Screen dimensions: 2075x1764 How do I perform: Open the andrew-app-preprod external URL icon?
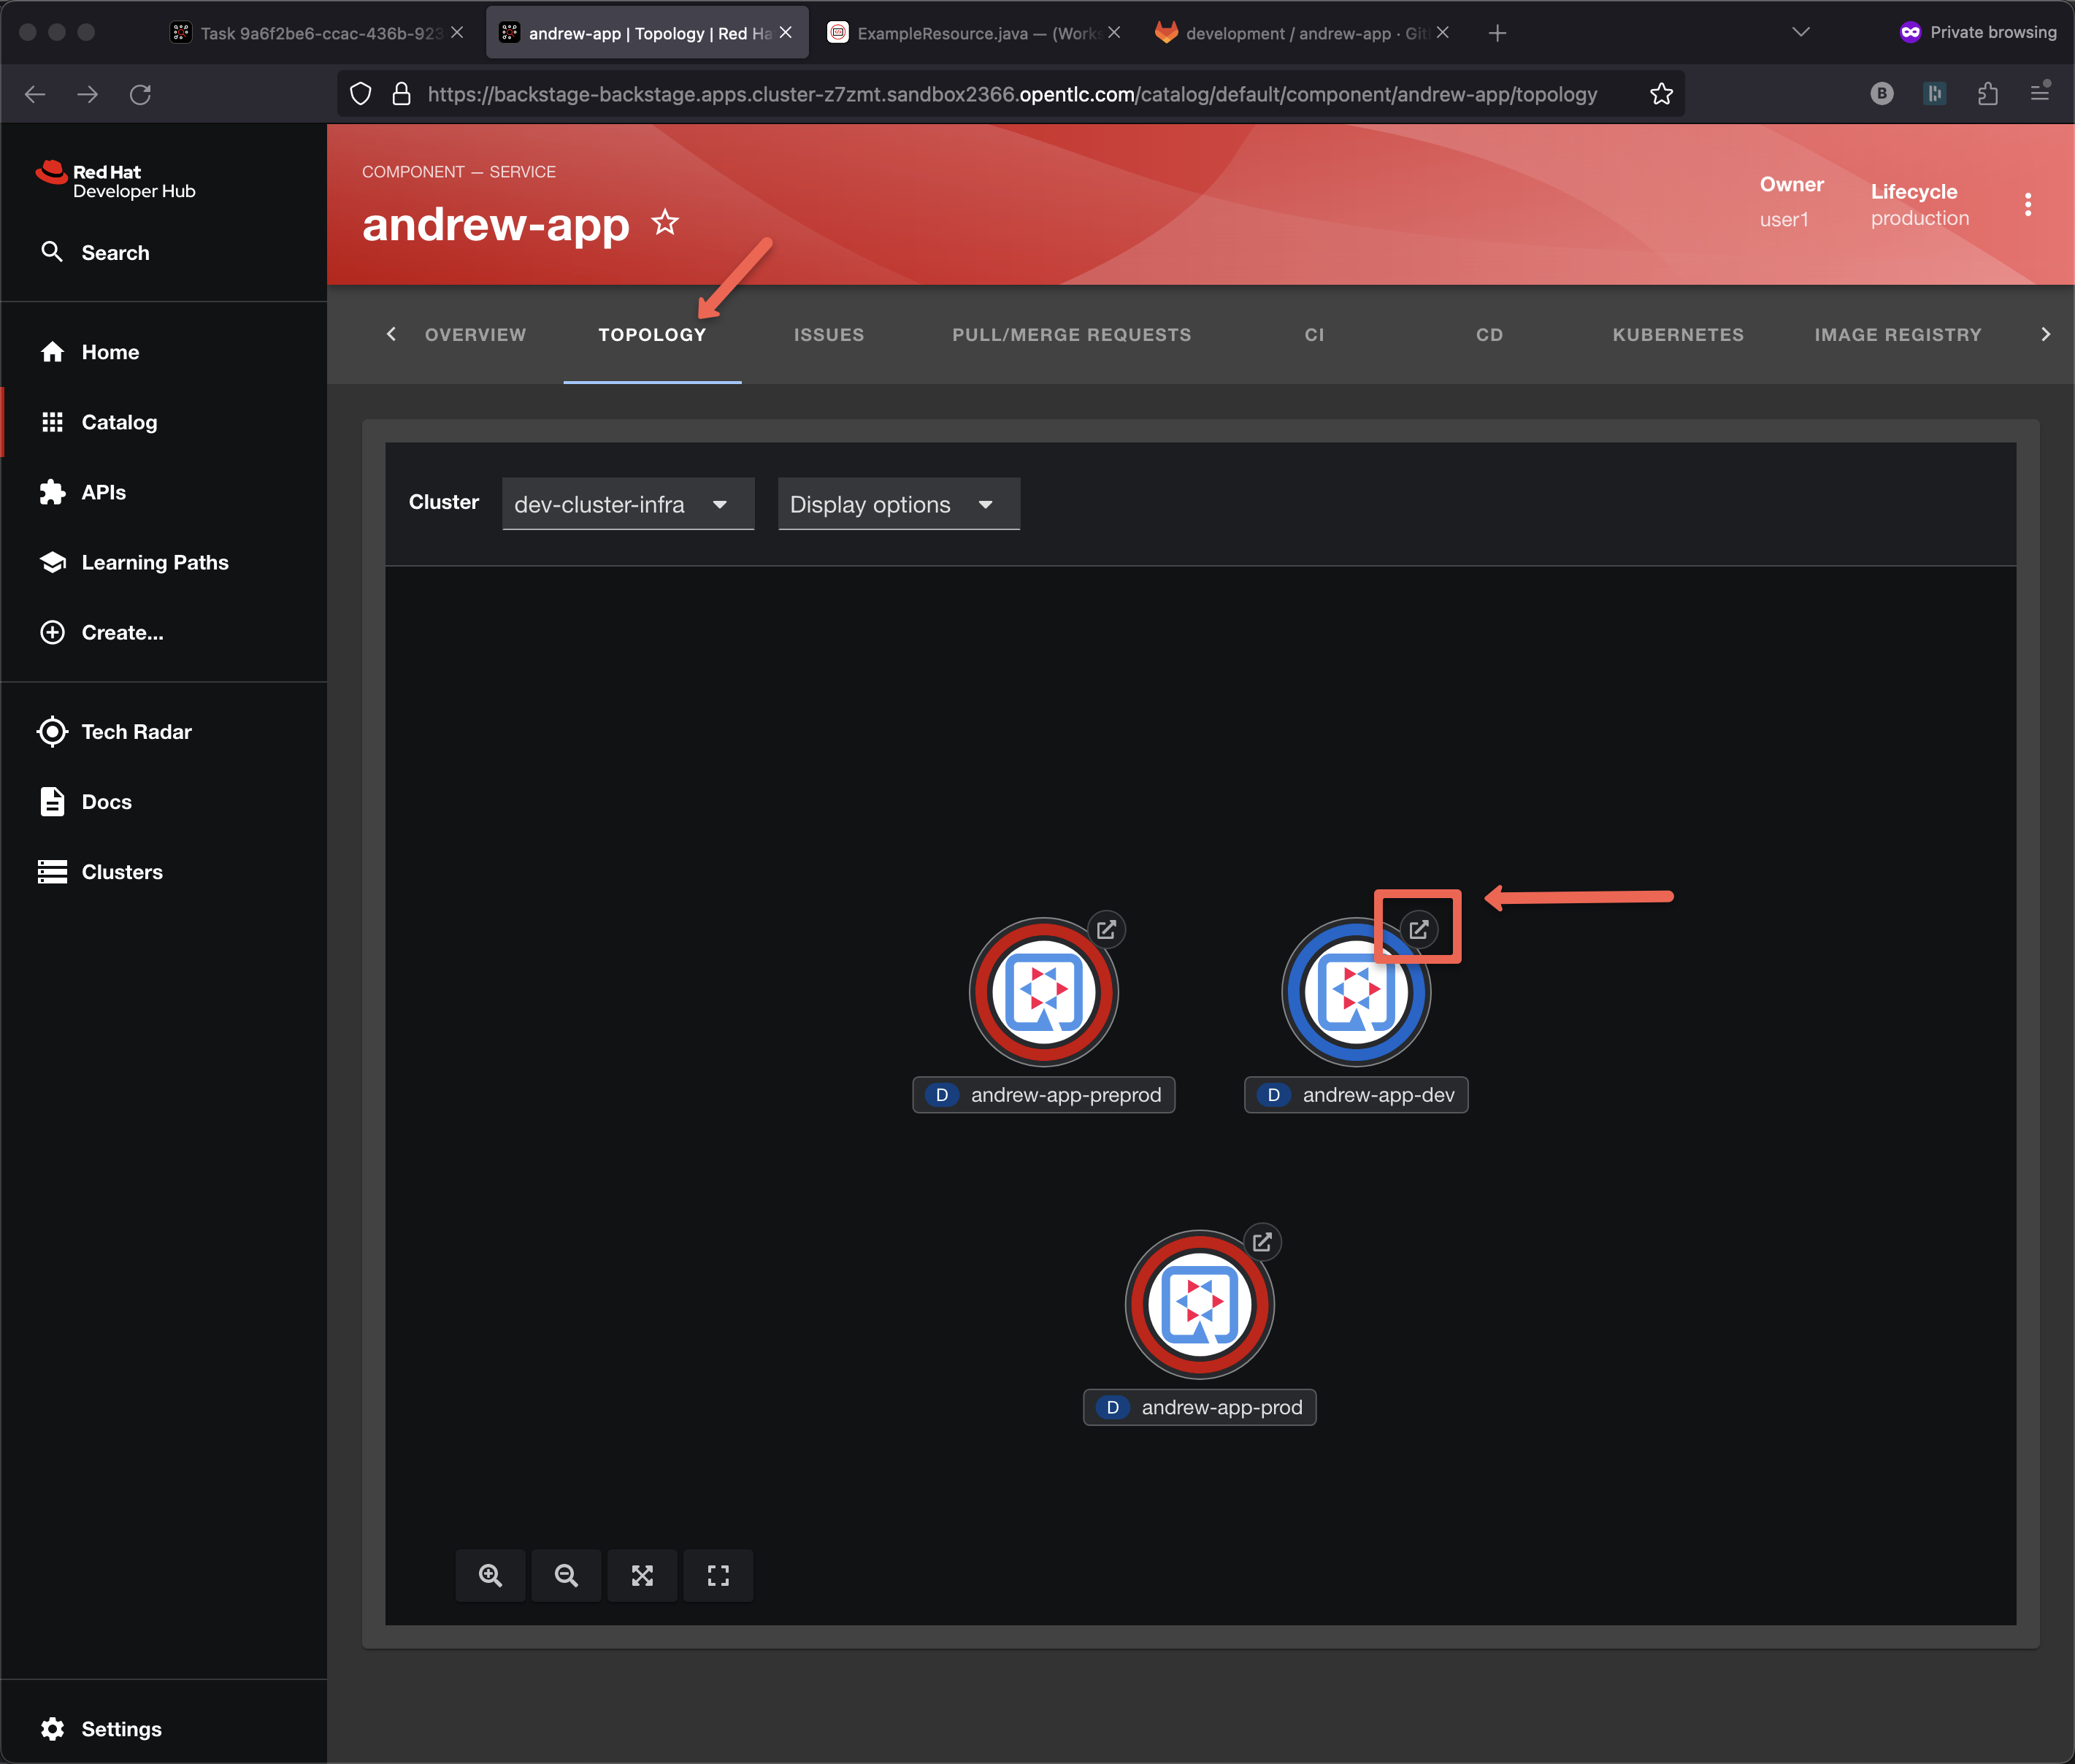1106,929
